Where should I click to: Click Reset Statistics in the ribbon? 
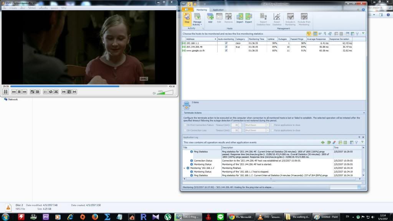click(277, 19)
